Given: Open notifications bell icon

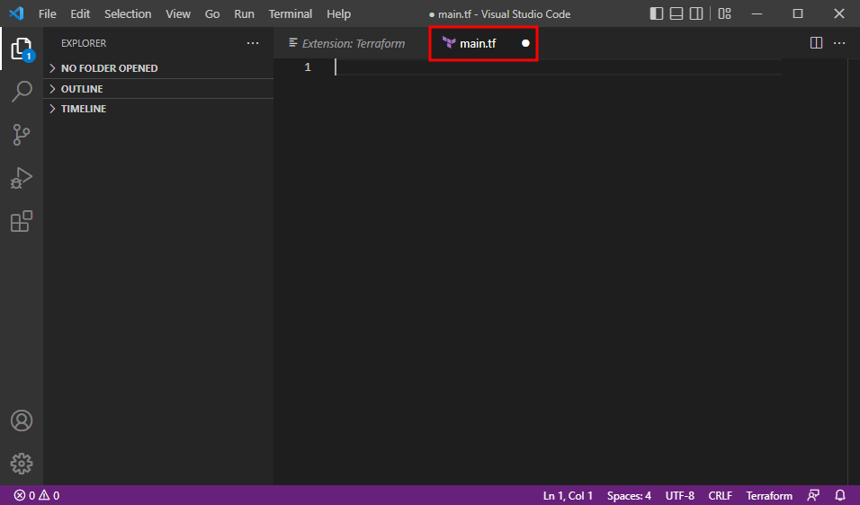Looking at the screenshot, I should 840,496.
